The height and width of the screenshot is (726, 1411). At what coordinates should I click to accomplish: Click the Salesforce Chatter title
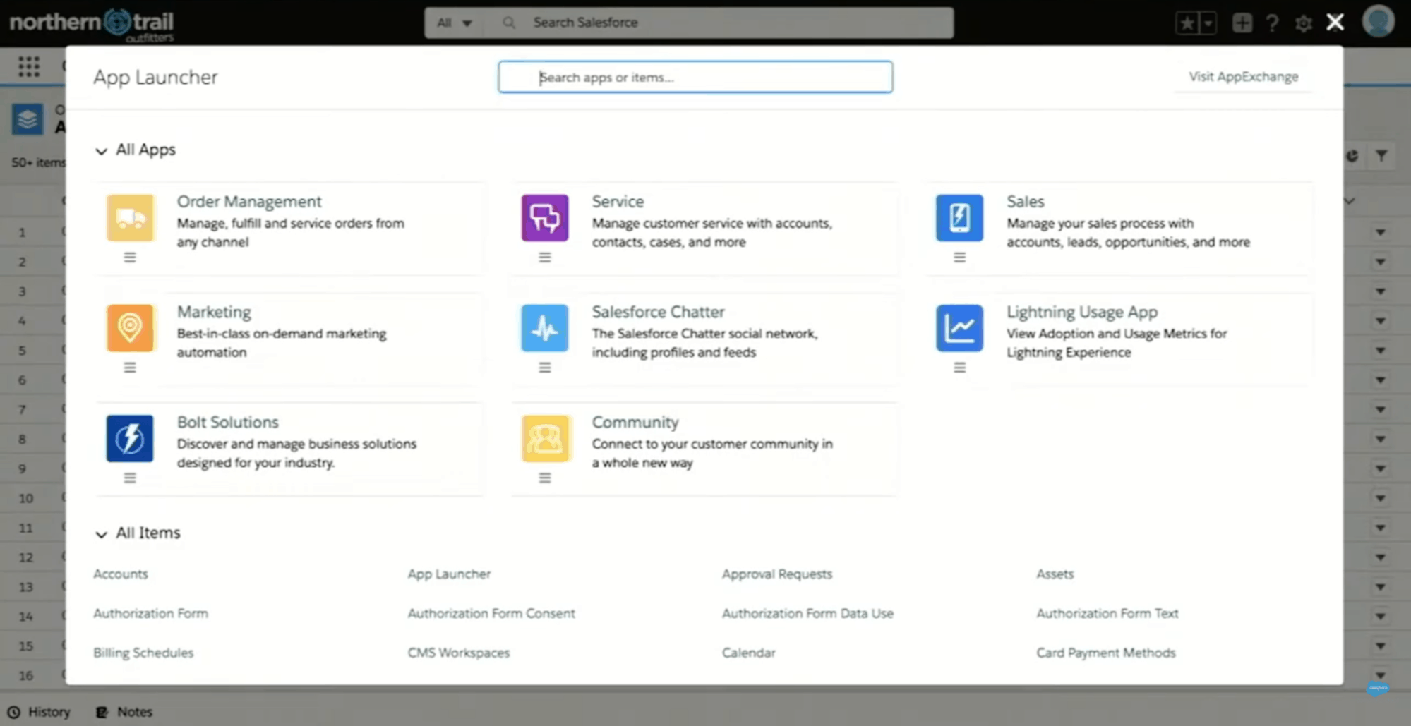(658, 311)
